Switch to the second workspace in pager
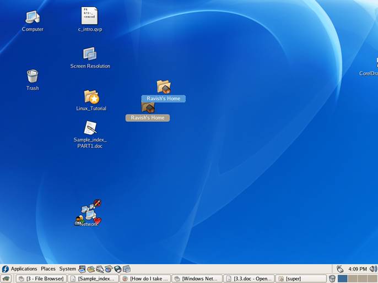Viewport: 378px width, 283px height. coord(352,279)
